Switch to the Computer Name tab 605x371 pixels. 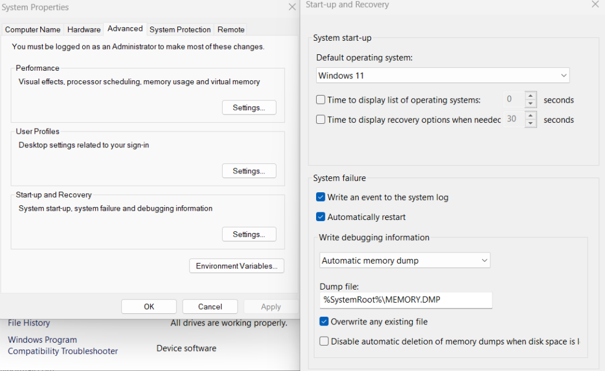(x=32, y=29)
